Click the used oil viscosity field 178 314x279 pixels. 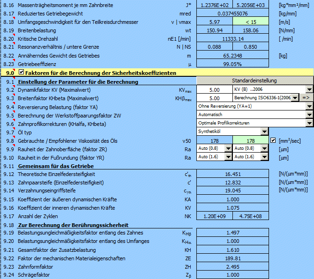pyautogui.click(x=215, y=140)
